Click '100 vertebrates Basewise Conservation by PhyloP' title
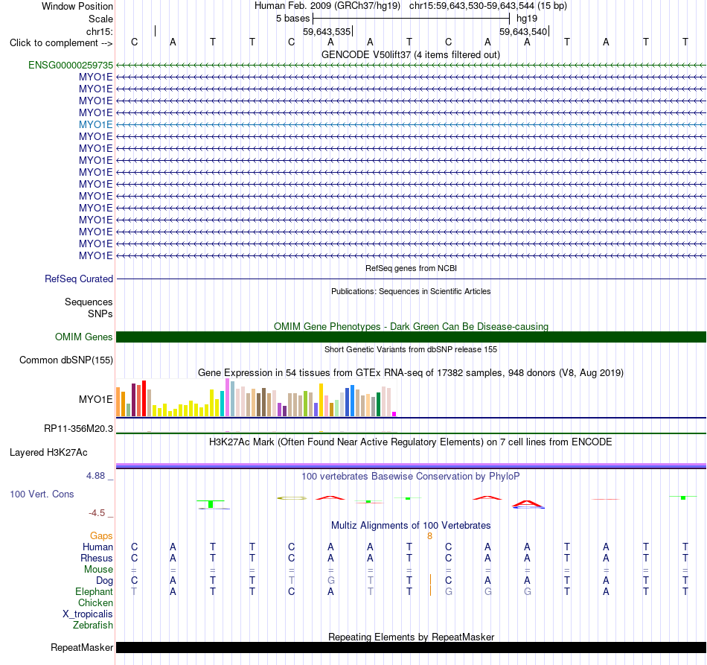This screenshot has width=707, height=665. tap(410, 477)
